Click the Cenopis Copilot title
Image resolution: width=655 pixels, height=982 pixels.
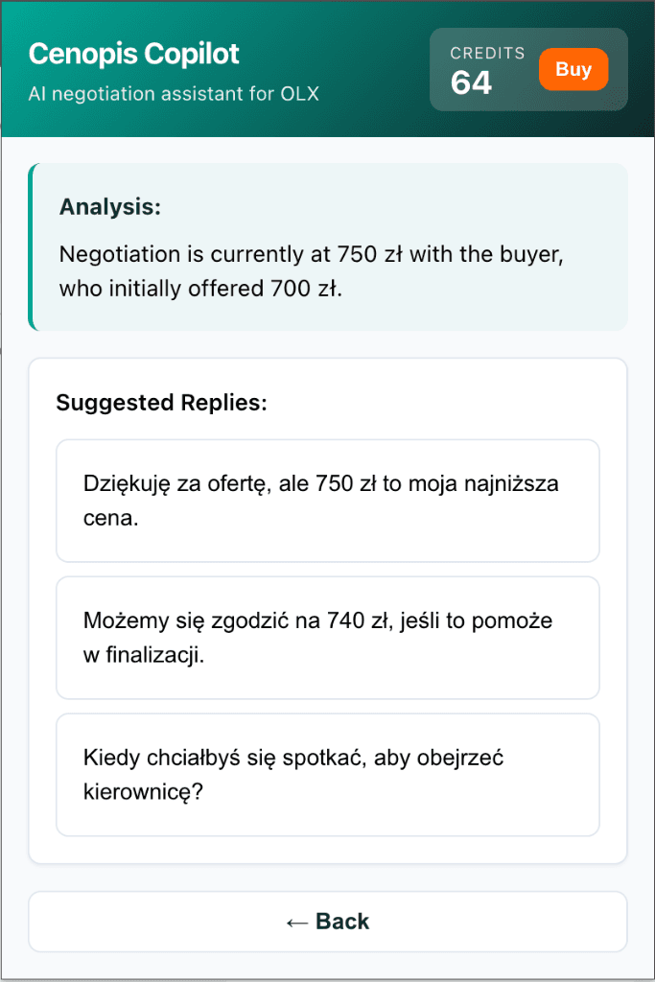134,54
